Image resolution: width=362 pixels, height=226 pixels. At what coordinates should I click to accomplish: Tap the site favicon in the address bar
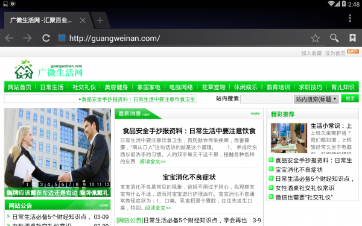62,38
